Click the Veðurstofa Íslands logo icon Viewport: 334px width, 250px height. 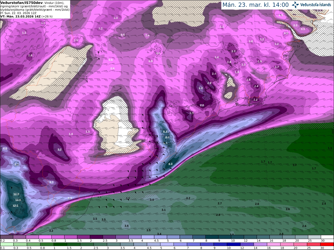coord(295,5)
